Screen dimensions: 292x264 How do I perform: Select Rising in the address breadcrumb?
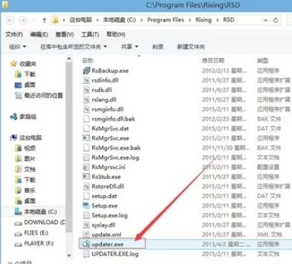point(204,20)
